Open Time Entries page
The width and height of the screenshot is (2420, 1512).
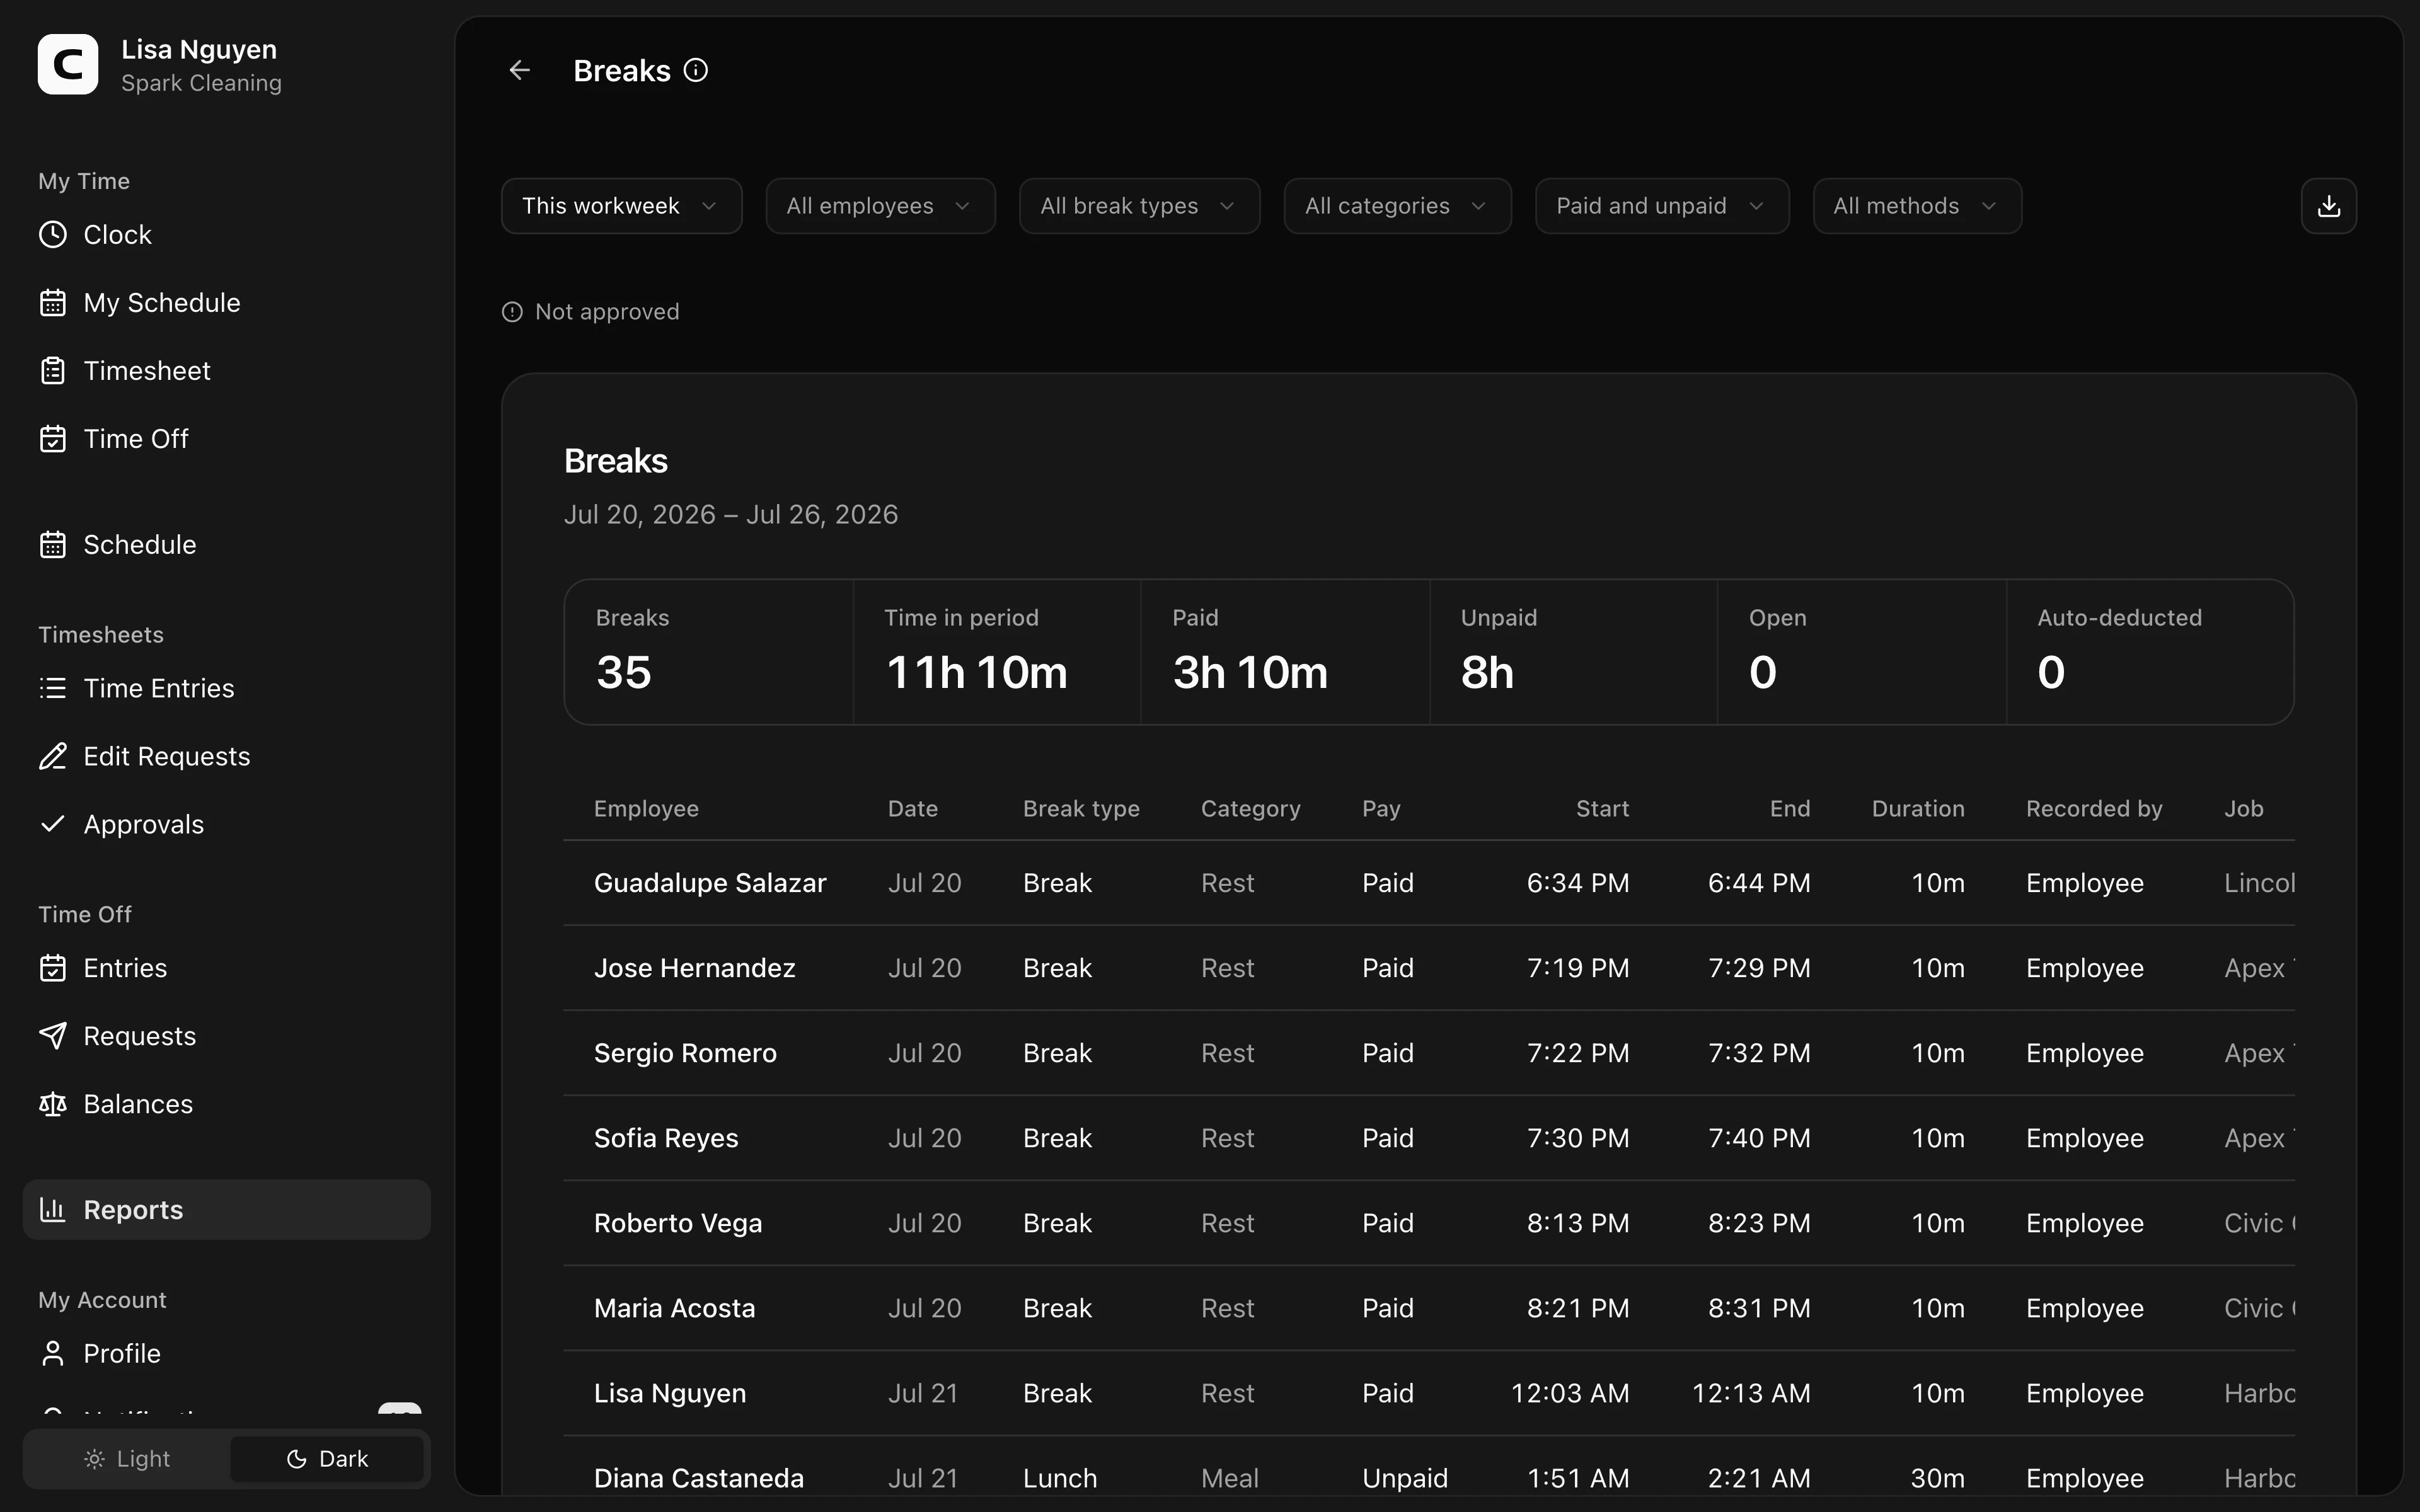pos(227,689)
